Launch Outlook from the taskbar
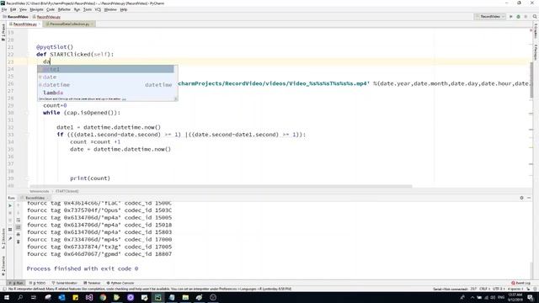The image size is (539, 303). [61, 297]
